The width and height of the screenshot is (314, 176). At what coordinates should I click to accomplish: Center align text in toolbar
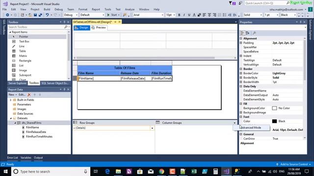[209, 15]
